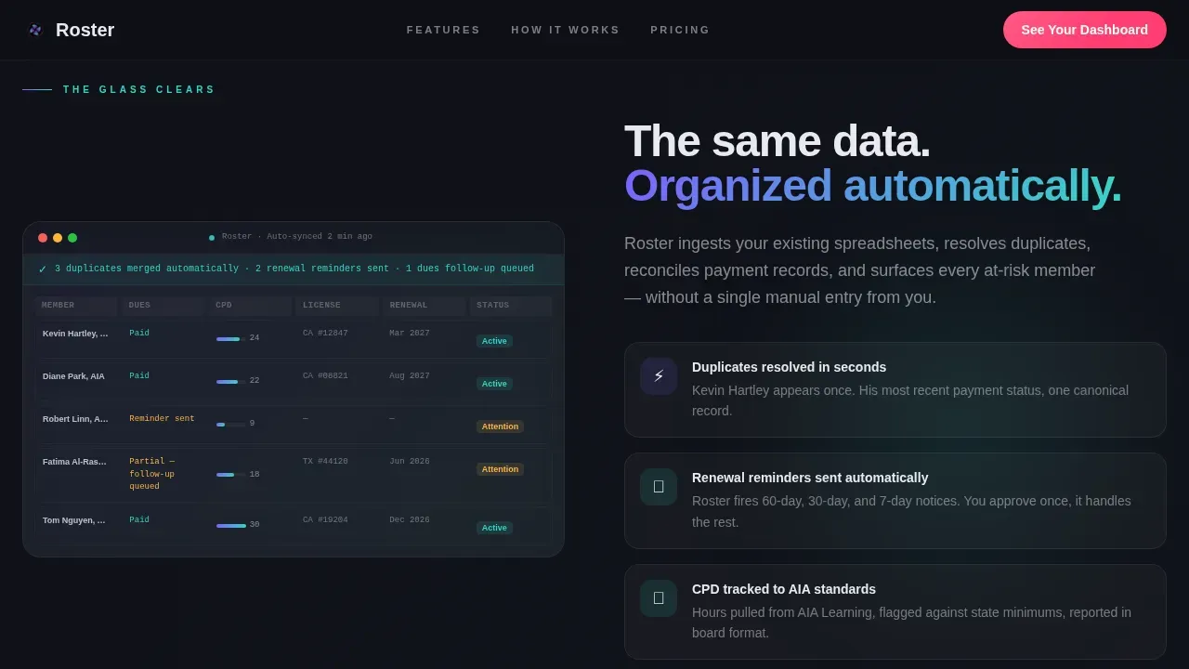
Task: Click the See Your Dashboard button
Action: click(x=1085, y=30)
